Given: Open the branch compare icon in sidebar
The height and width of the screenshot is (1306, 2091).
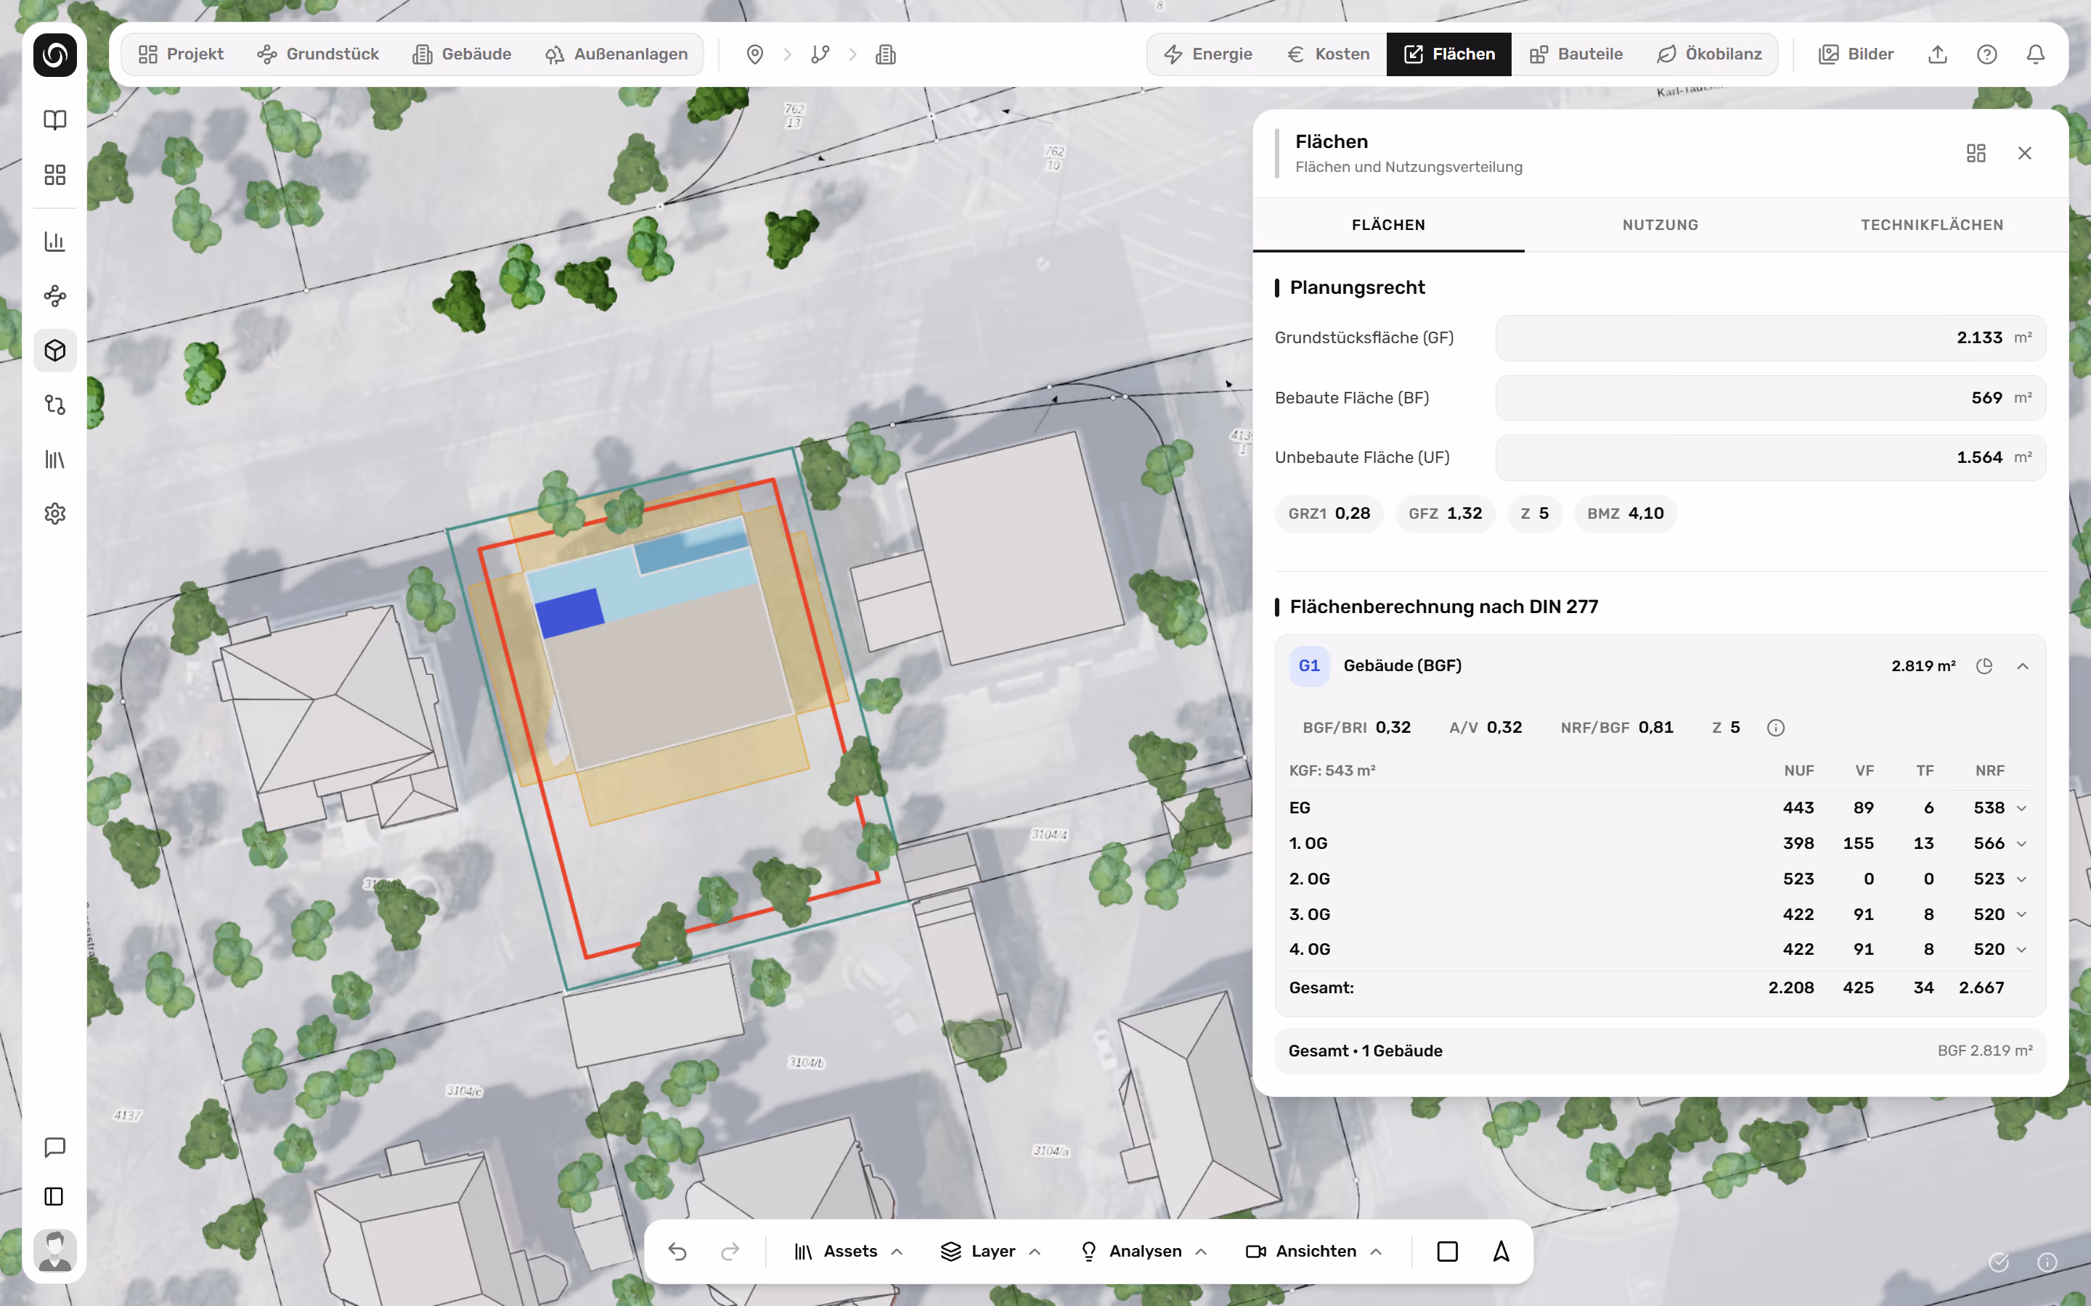Looking at the screenshot, I should (54, 405).
